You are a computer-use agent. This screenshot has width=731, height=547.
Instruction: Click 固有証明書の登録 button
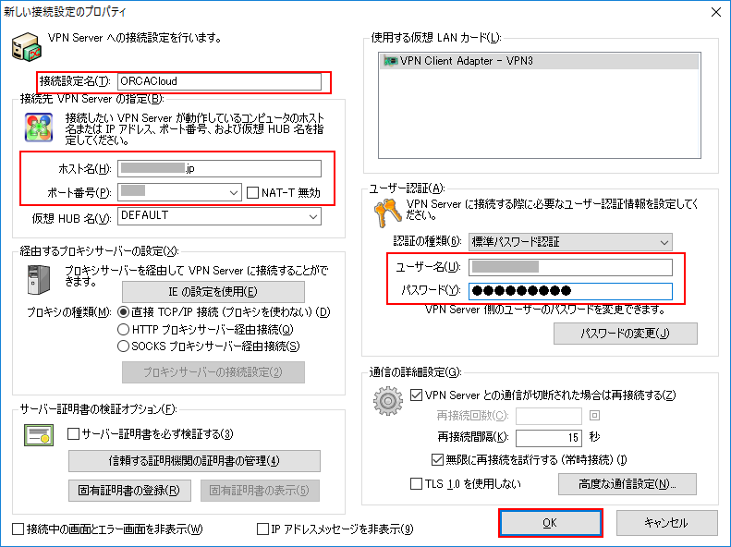pos(129,491)
